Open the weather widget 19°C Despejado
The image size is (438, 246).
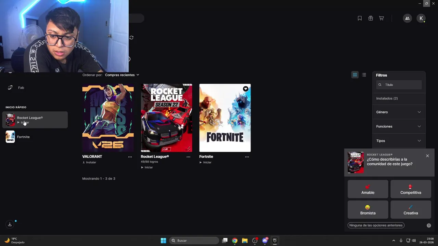[x=14, y=241]
